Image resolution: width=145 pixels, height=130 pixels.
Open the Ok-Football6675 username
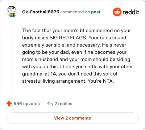[x=41, y=12]
